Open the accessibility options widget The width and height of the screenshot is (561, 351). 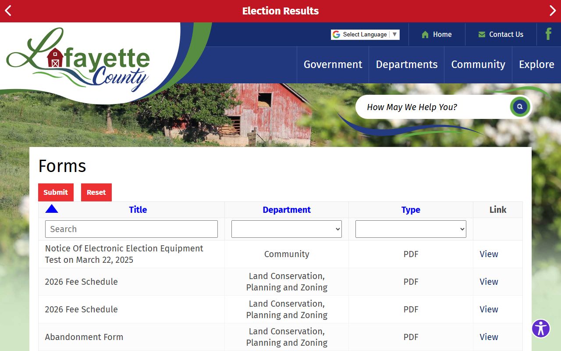[x=541, y=328]
